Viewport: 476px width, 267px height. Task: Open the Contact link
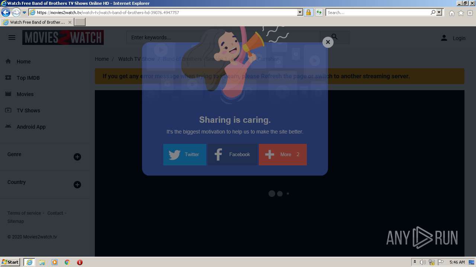tap(55, 213)
